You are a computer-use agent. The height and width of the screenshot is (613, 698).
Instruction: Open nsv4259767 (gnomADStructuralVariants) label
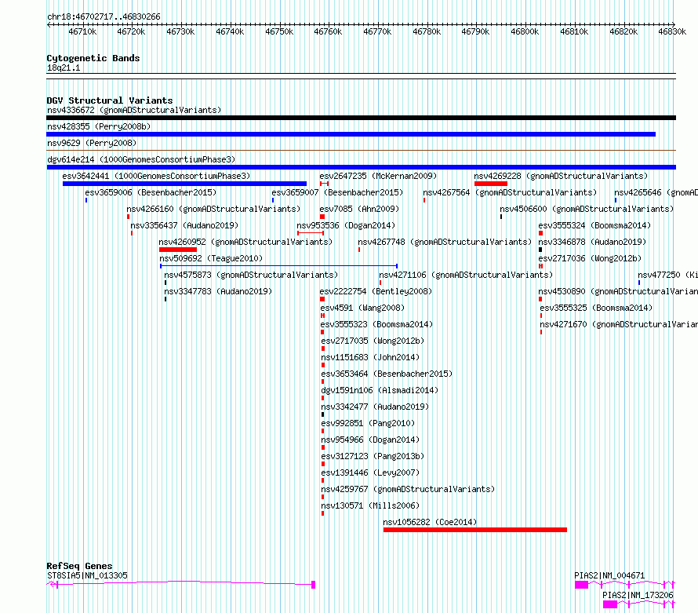click(x=408, y=489)
